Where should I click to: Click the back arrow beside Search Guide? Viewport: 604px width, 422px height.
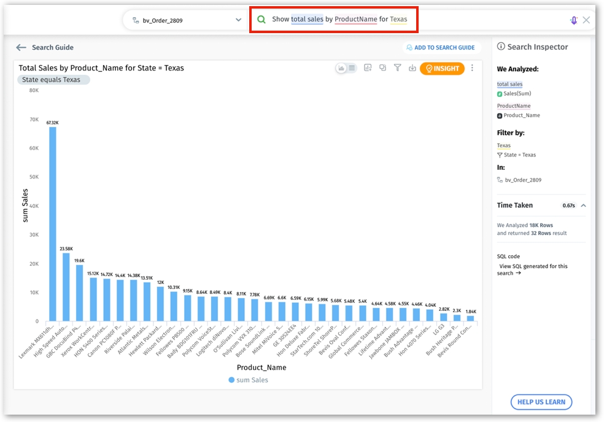[21, 47]
